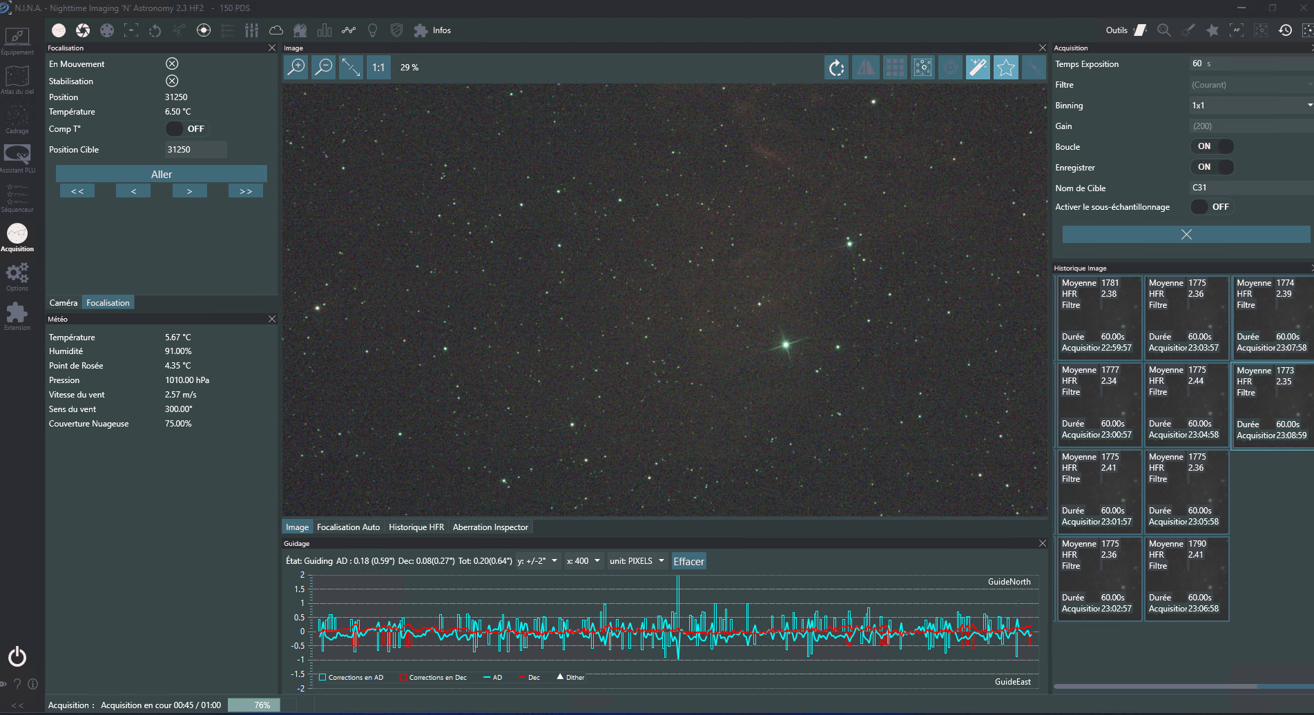Open the Aberration Inspector tab

point(490,527)
